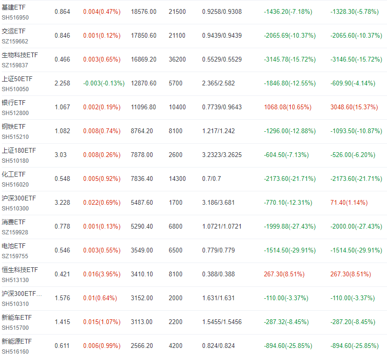The image size is (387, 357).
Task: Open 生物科技ETF fund name link
Action: tap(20, 55)
